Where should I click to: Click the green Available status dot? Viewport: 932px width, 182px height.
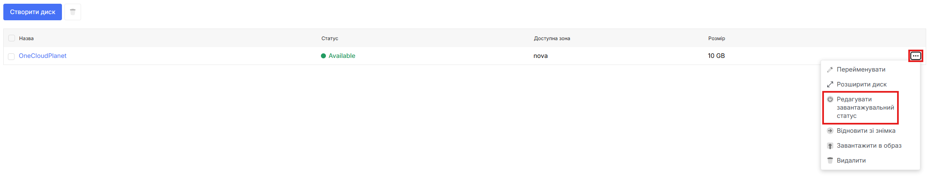coord(323,56)
